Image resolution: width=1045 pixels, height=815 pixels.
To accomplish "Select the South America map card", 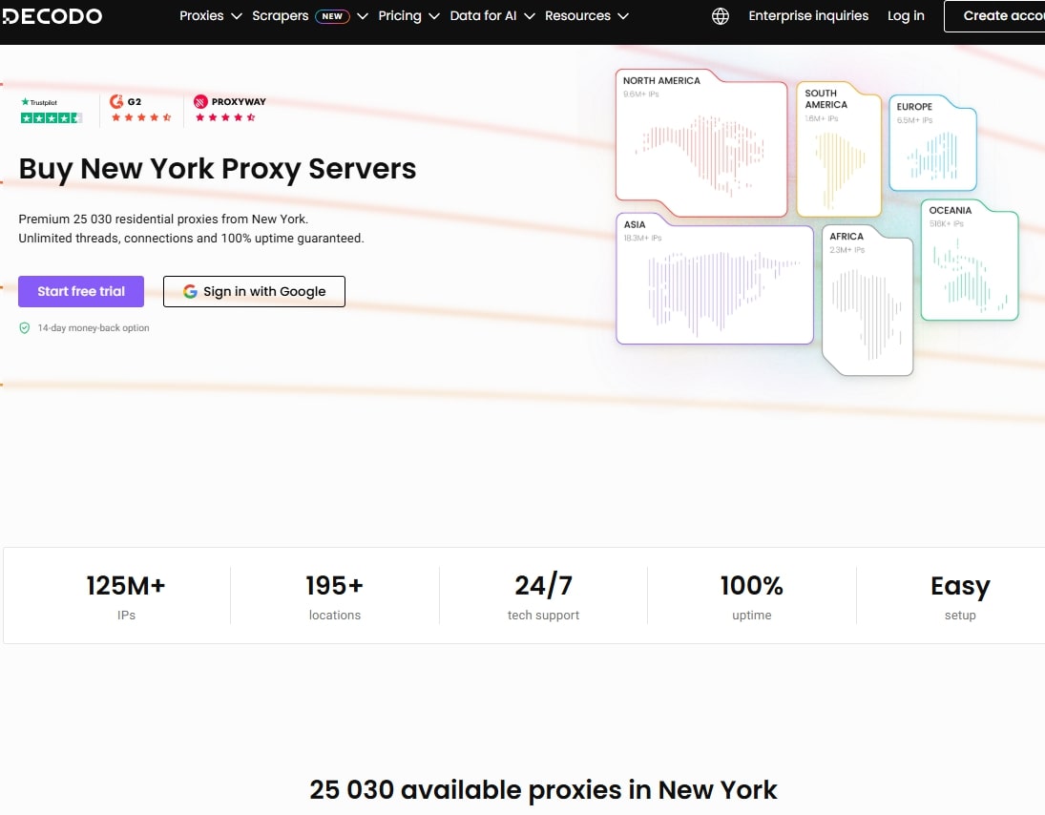I will click(x=839, y=149).
